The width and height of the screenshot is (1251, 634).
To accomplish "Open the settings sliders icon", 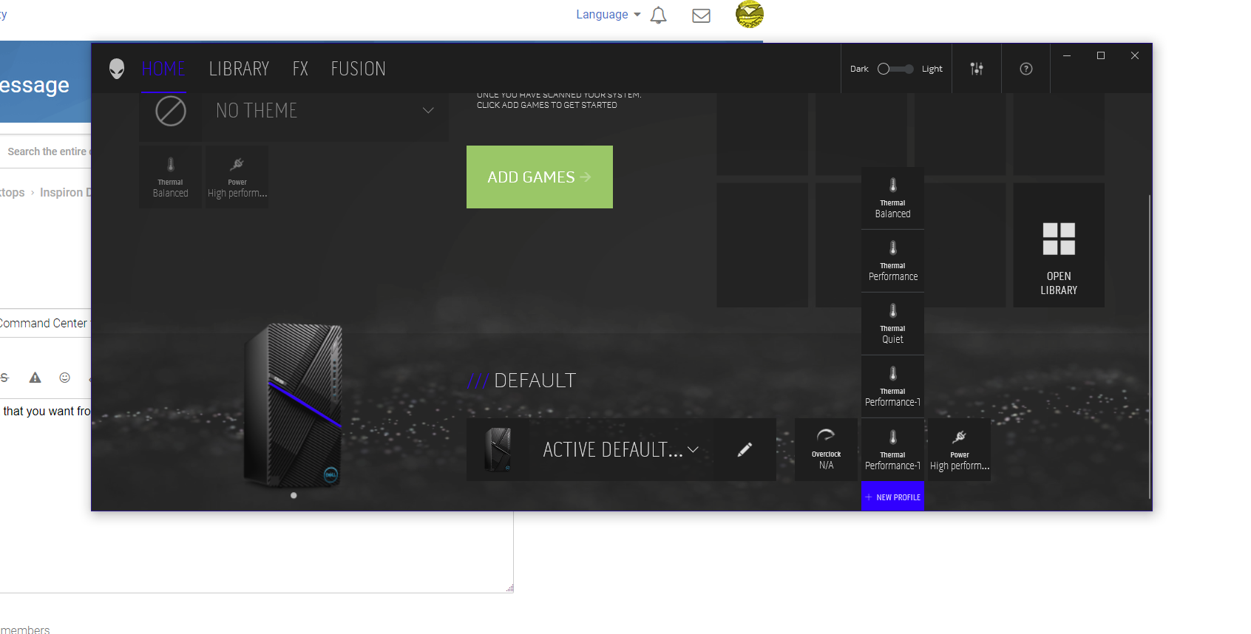I will 977,69.
